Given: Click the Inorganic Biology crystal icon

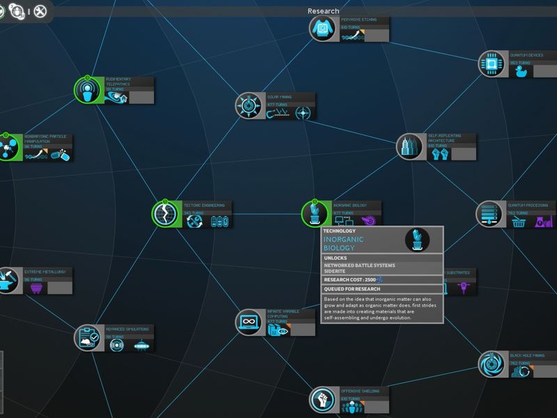Looking at the screenshot, I should point(315,214).
